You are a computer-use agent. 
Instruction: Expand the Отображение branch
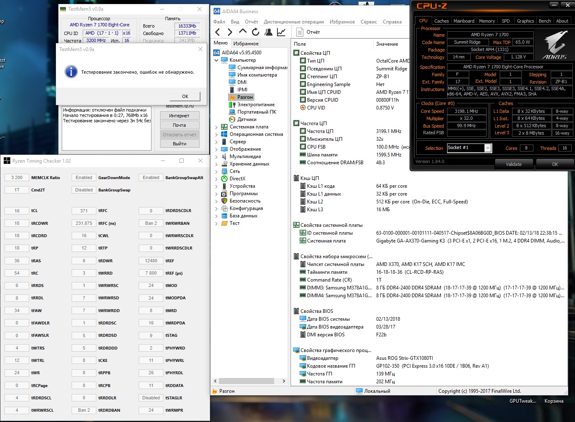pyautogui.click(x=216, y=149)
